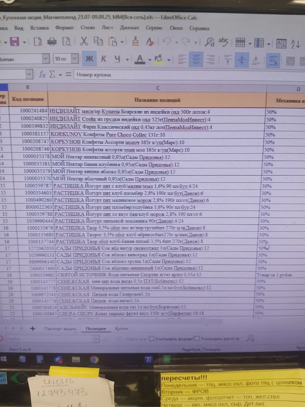Click the formula equals sign button
The image size is (305, 407).
click(x=68, y=74)
